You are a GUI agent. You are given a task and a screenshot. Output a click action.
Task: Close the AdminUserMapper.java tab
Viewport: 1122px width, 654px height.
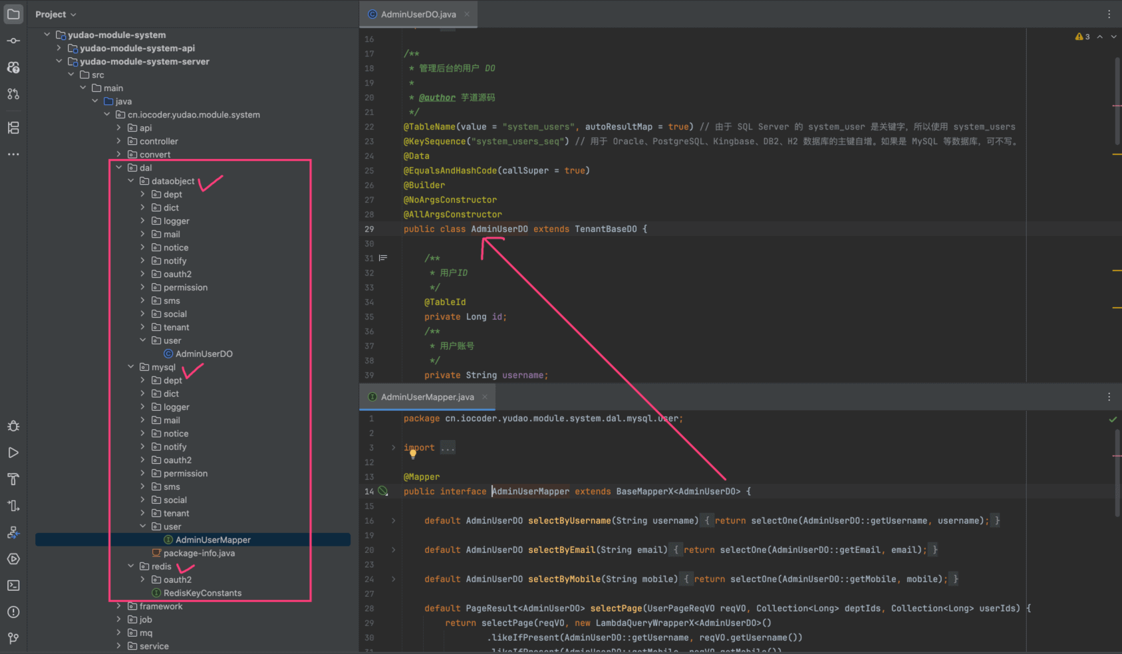point(485,397)
